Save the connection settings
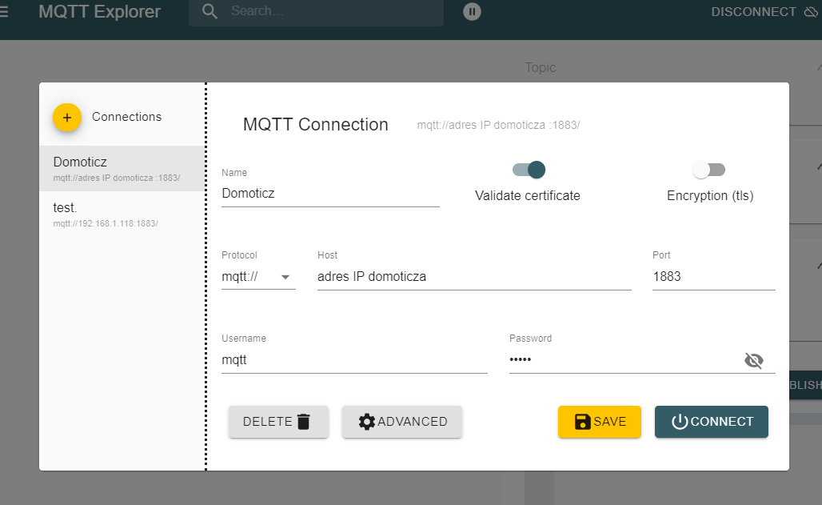The height and width of the screenshot is (505, 822). 600,422
